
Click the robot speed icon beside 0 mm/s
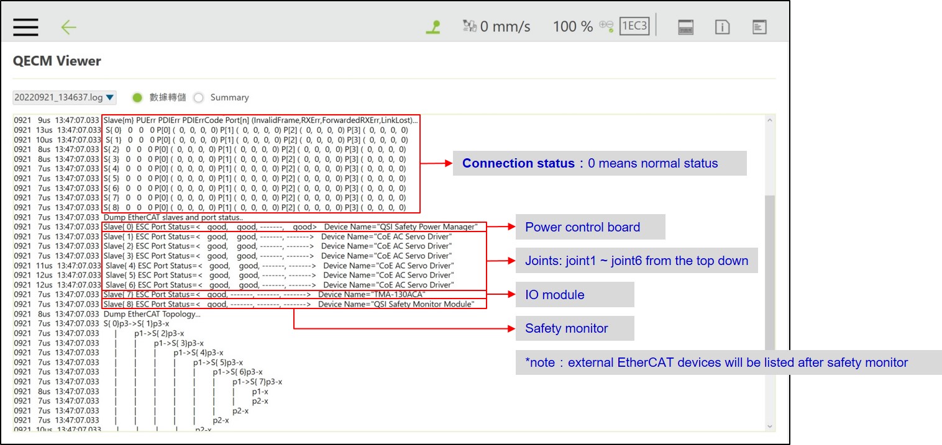tap(469, 26)
